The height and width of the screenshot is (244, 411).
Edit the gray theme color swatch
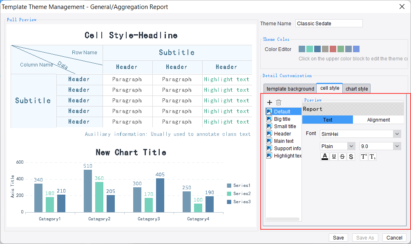(x=325, y=49)
